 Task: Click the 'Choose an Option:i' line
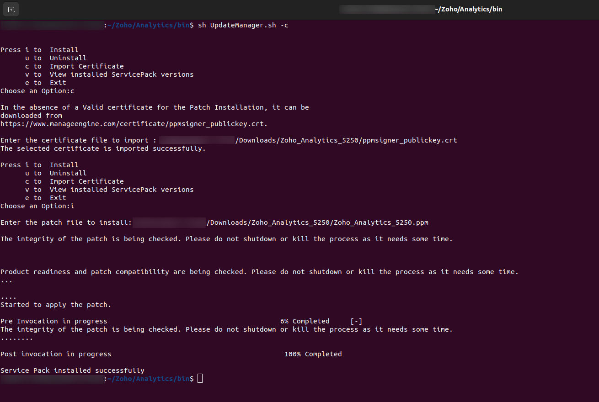tap(37, 206)
